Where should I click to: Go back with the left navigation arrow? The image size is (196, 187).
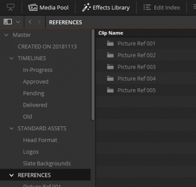point(30,22)
